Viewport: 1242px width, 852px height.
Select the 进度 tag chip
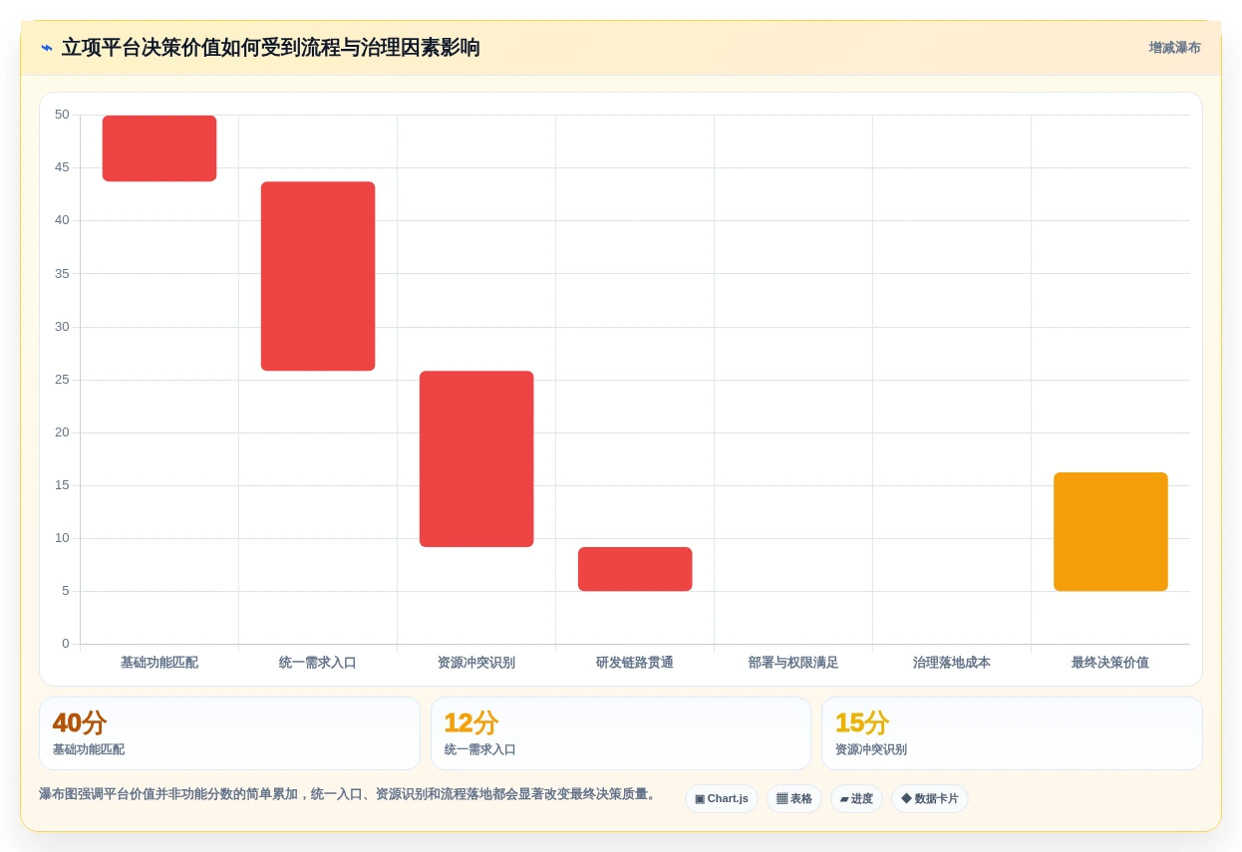click(856, 798)
